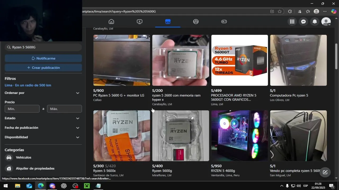Expand Estado filter
This screenshot has height=190, width=339.
43,118
